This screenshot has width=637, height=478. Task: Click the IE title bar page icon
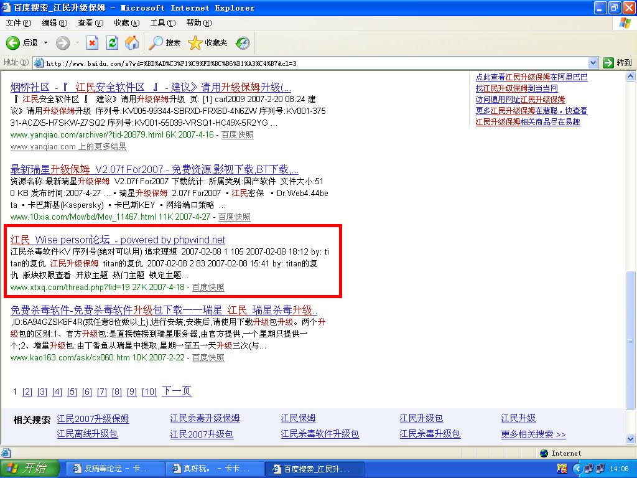[x=6, y=7]
